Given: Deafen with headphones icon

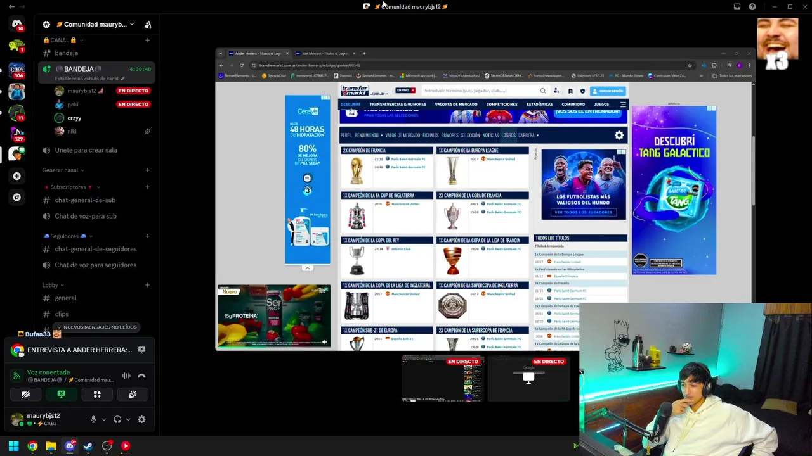Looking at the screenshot, I should pos(117,419).
